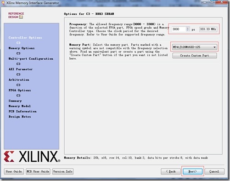Focus the 3000 ps frequency input field
Viewport: 230px width, 181px height.
(x=179, y=29)
